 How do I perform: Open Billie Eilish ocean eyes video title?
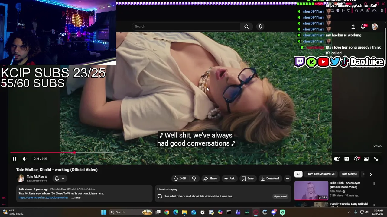coord(345,185)
